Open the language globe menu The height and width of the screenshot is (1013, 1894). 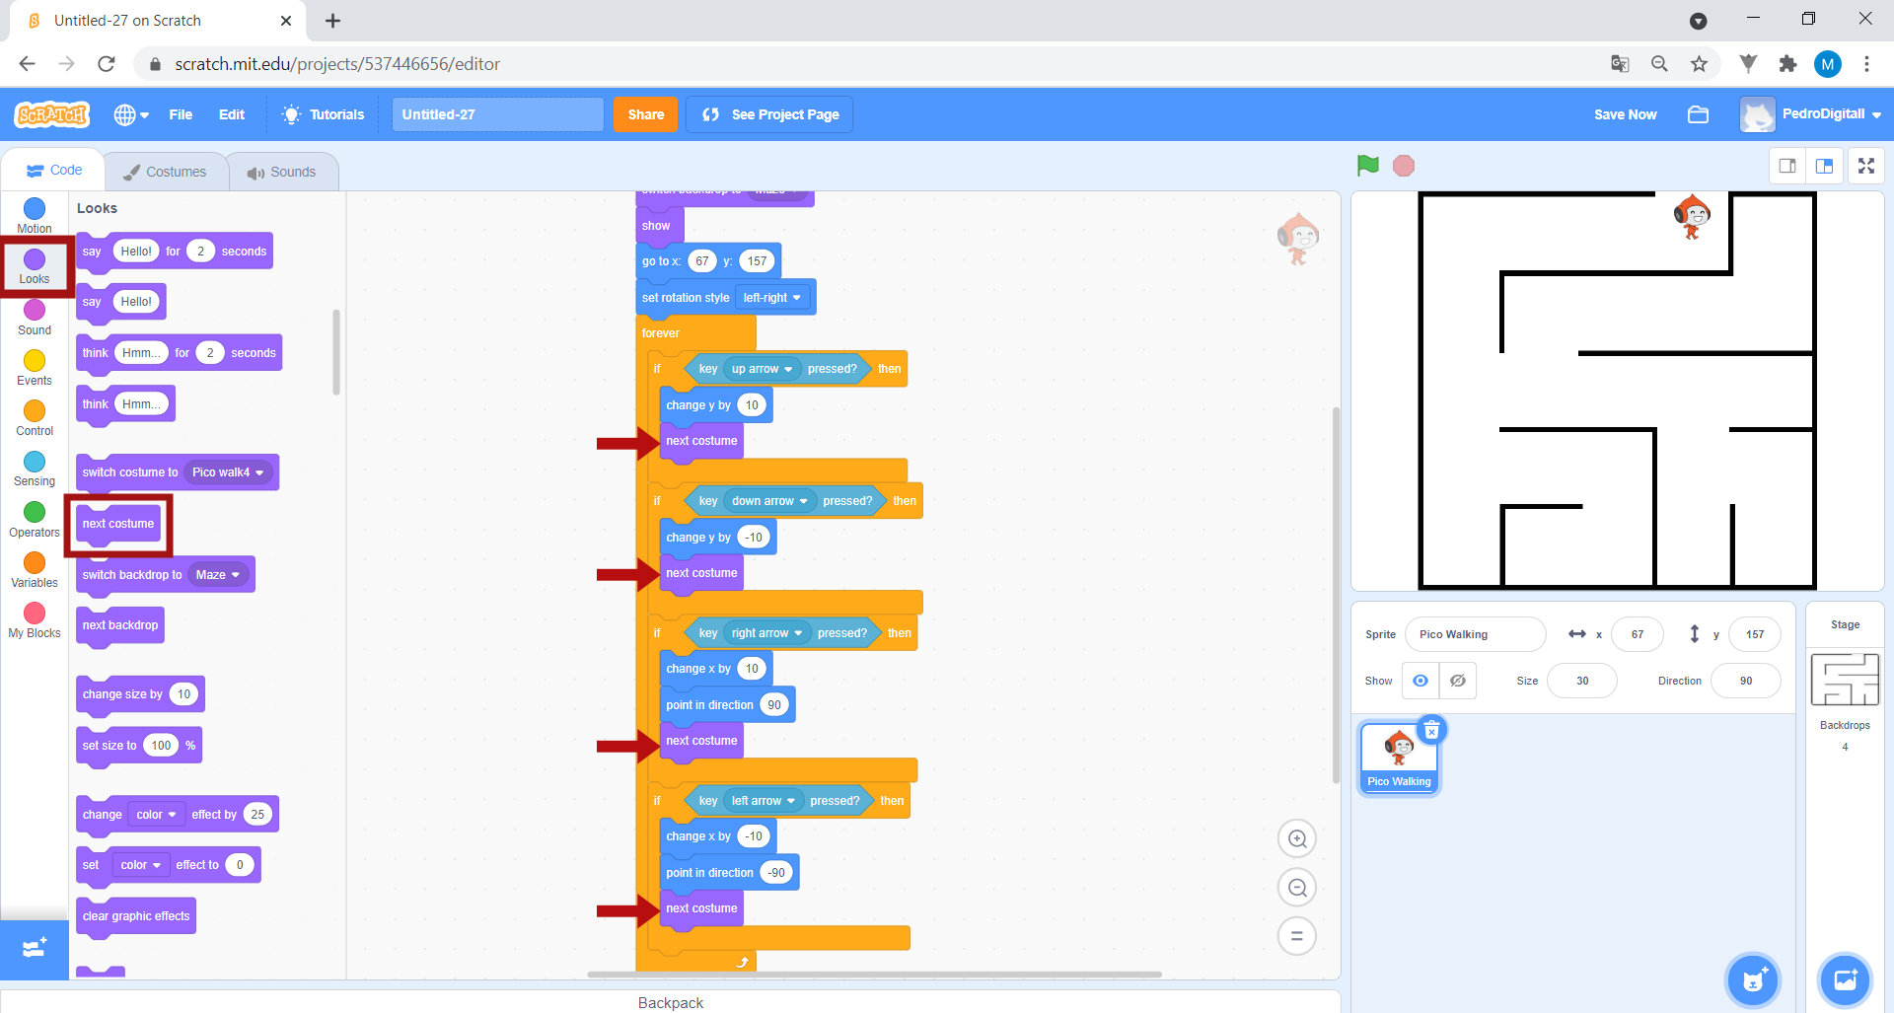(131, 114)
